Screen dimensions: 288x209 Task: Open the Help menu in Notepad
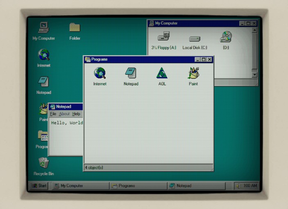coord(76,114)
